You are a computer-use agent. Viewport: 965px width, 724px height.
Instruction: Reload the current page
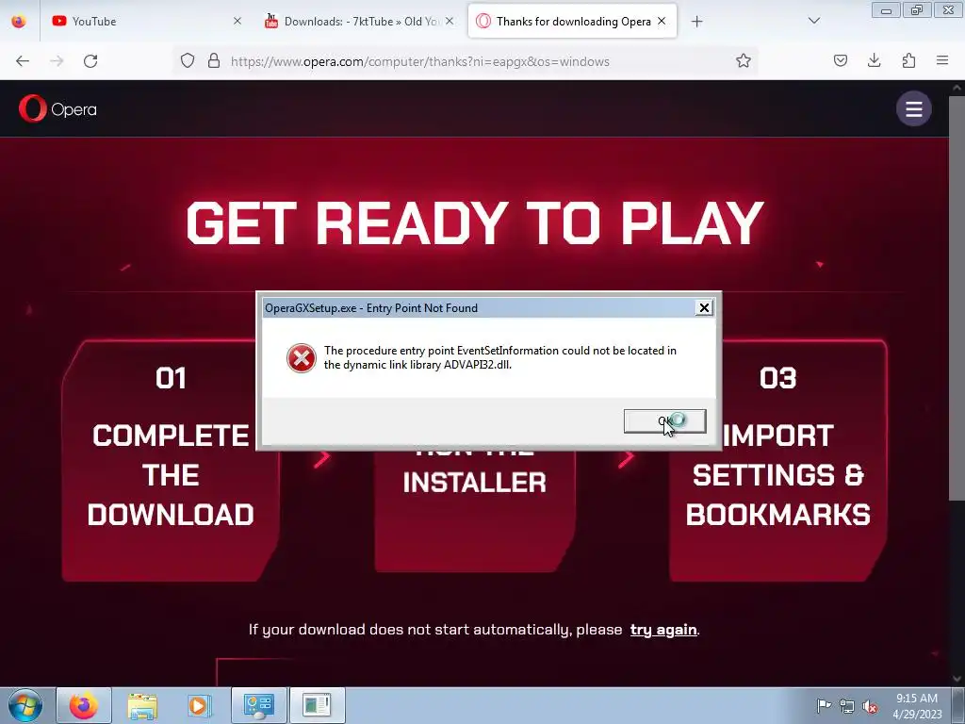coord(90,61)
